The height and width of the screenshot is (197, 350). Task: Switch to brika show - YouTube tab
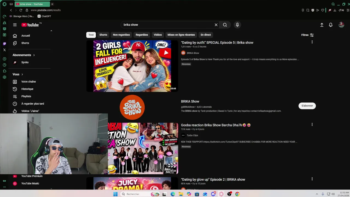32,4
